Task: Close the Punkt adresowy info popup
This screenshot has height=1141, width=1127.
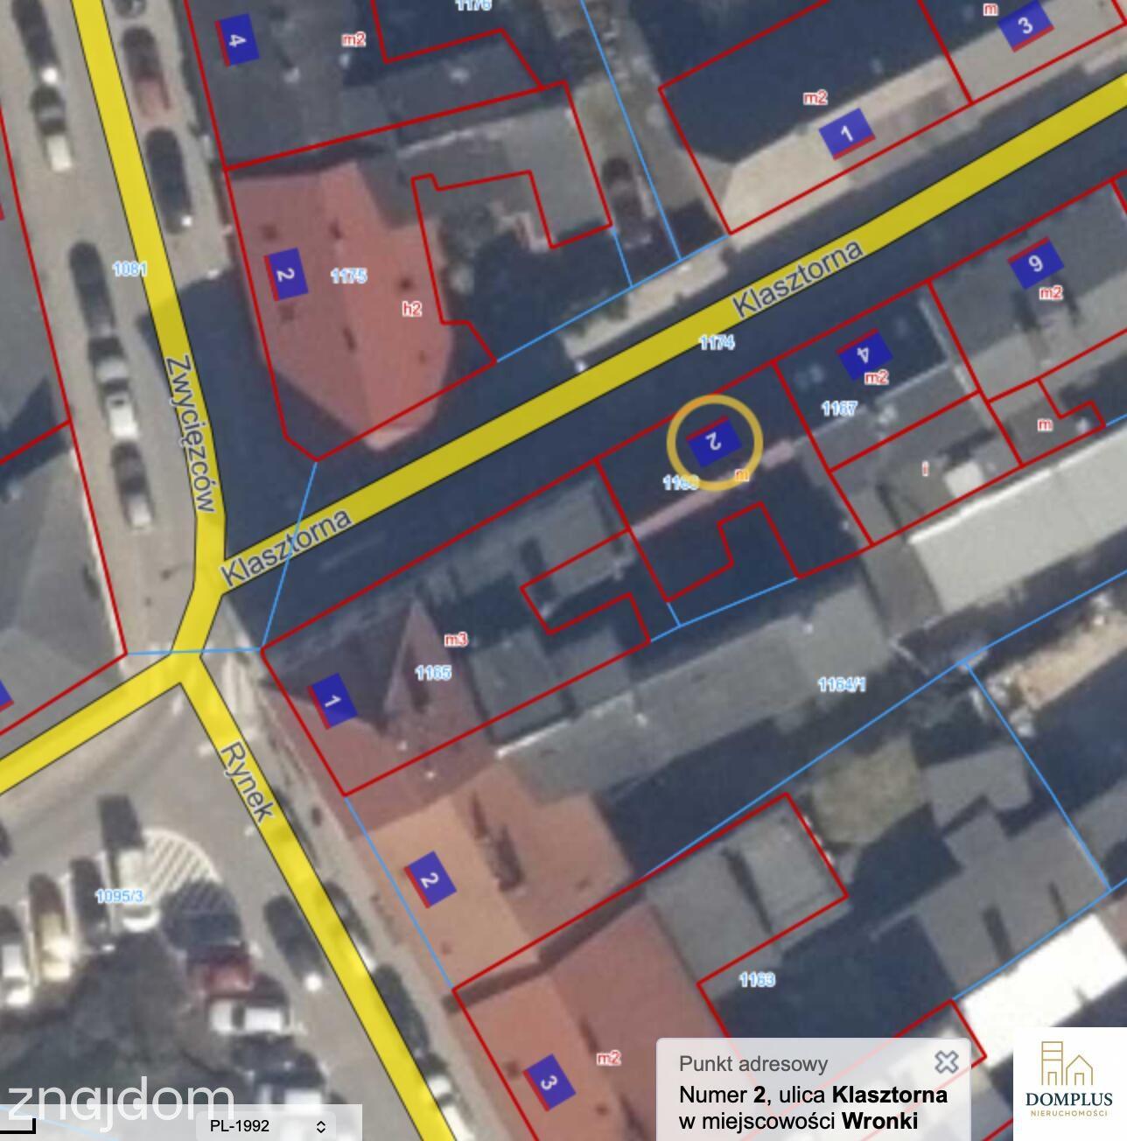Action: point(947,1061)
